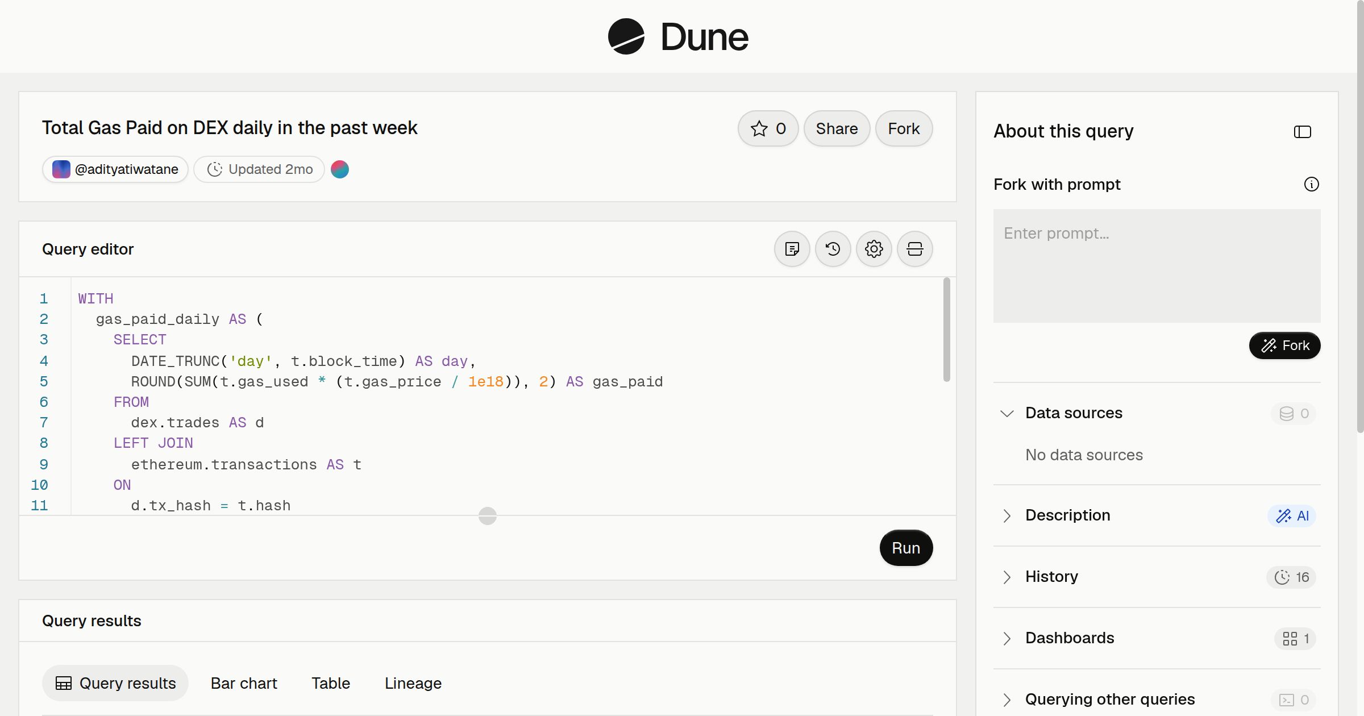Switch to the Table tab
This screenshot has width=1364, height=716.
pos(331,683)
